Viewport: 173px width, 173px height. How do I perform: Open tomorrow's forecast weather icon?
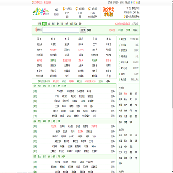click(x=77, y=8)
